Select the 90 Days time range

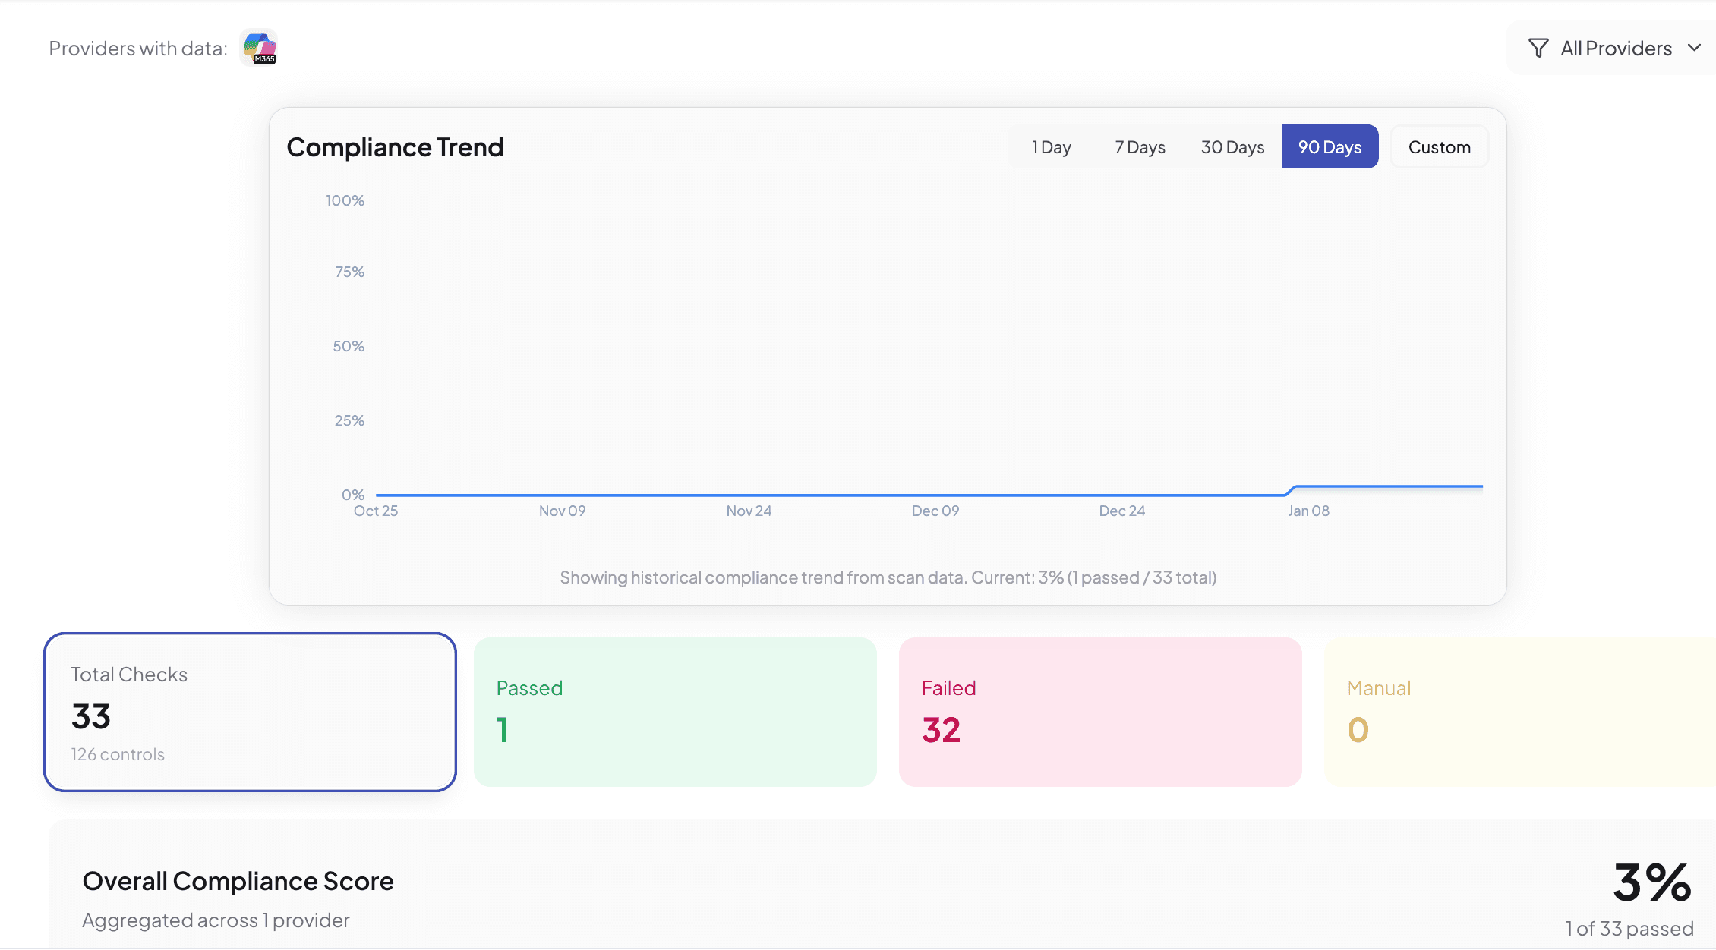pos(1329,146)
